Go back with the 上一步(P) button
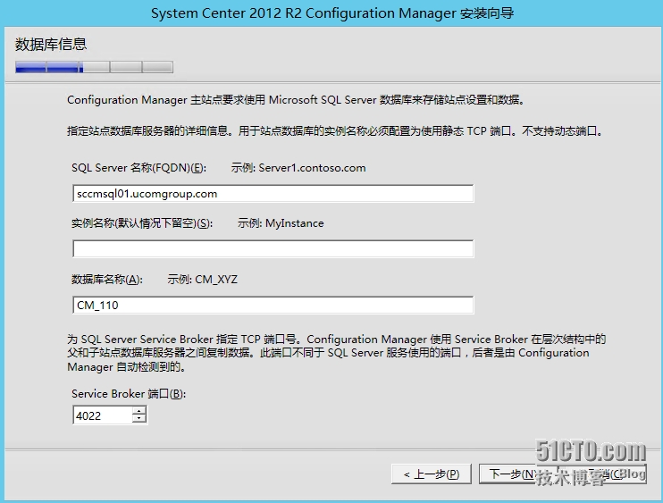Viewport: 663px width, 503px height. tap(432, 474)
